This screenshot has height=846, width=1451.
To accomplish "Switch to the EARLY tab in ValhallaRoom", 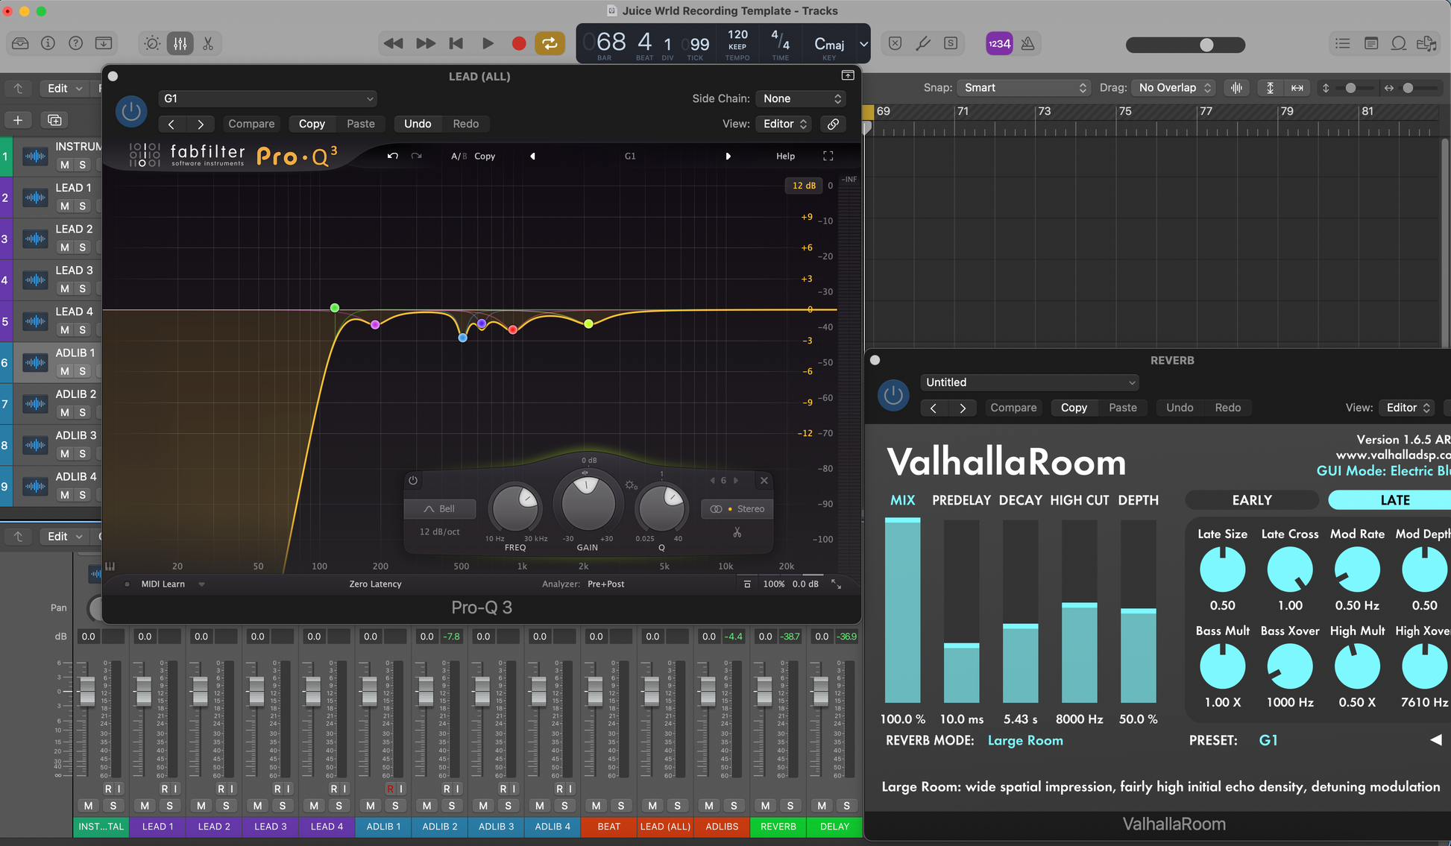I will 1251,500.
